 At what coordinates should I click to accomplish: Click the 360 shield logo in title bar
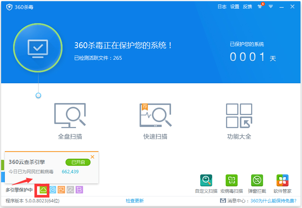coord(9,7)
